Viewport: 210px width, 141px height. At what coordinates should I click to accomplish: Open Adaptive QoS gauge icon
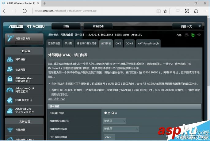tap(10, 90)
